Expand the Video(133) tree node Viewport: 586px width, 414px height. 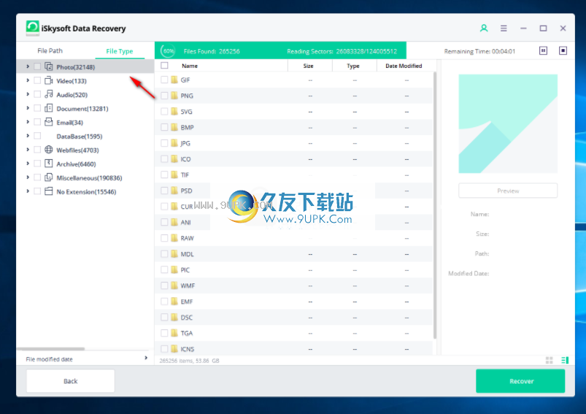[28, 80]
